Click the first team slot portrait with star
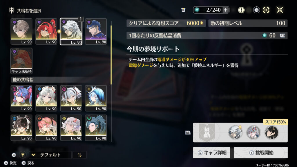The width and height of the screenshot is (297, 167). (235, 132)
